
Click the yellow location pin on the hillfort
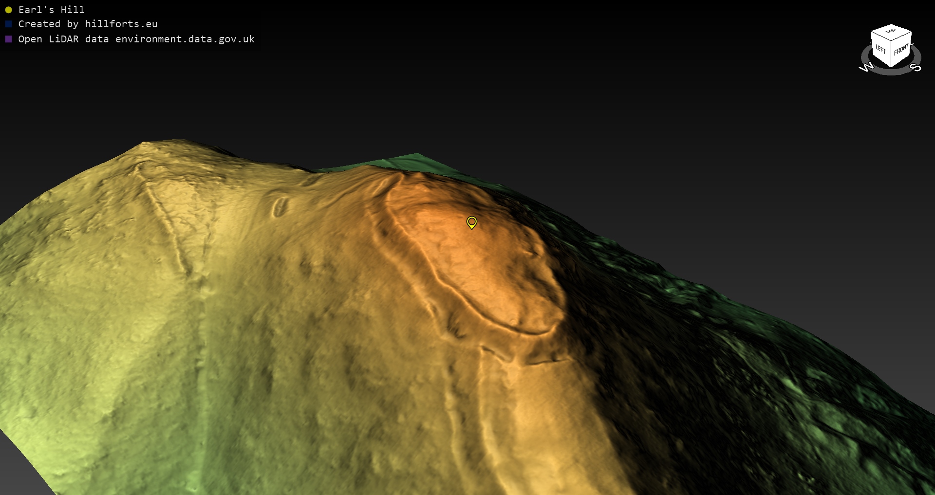471,222
